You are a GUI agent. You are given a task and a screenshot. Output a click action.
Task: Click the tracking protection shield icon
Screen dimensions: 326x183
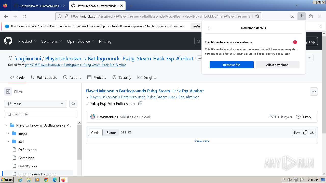point(60,16)
